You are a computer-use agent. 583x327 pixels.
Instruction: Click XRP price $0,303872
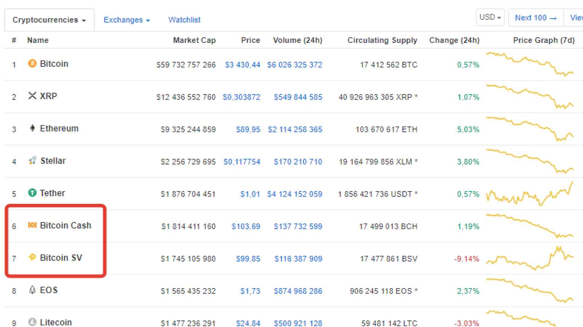(x=242, y=97)
